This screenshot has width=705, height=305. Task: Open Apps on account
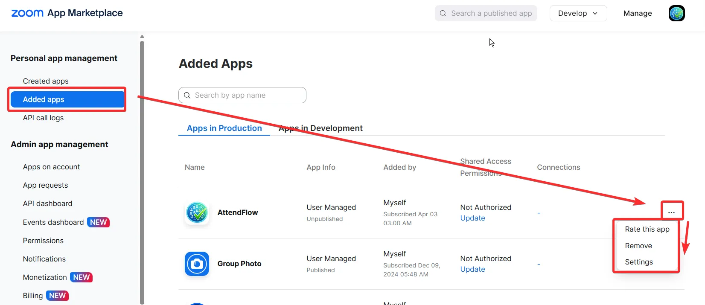click(x=51, y=167)
